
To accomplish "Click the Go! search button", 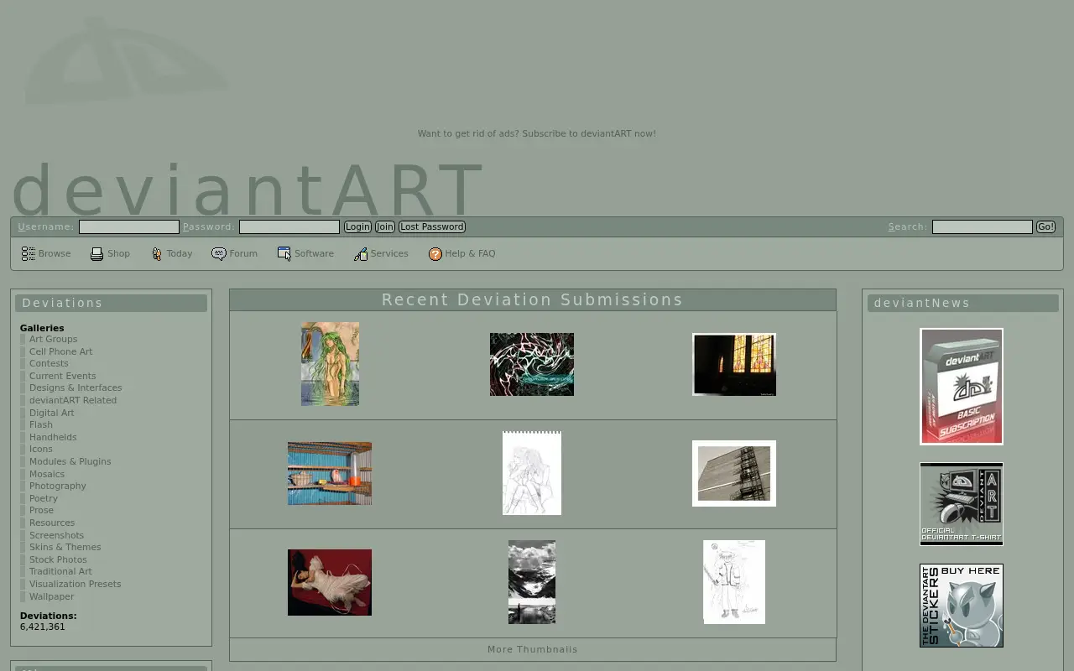I will coord(1045,226).
